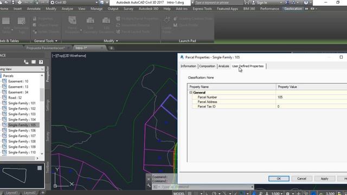Click parcel icon beside Road : 52
Viewport: 347px width, 195px height.
click(4, 97)
